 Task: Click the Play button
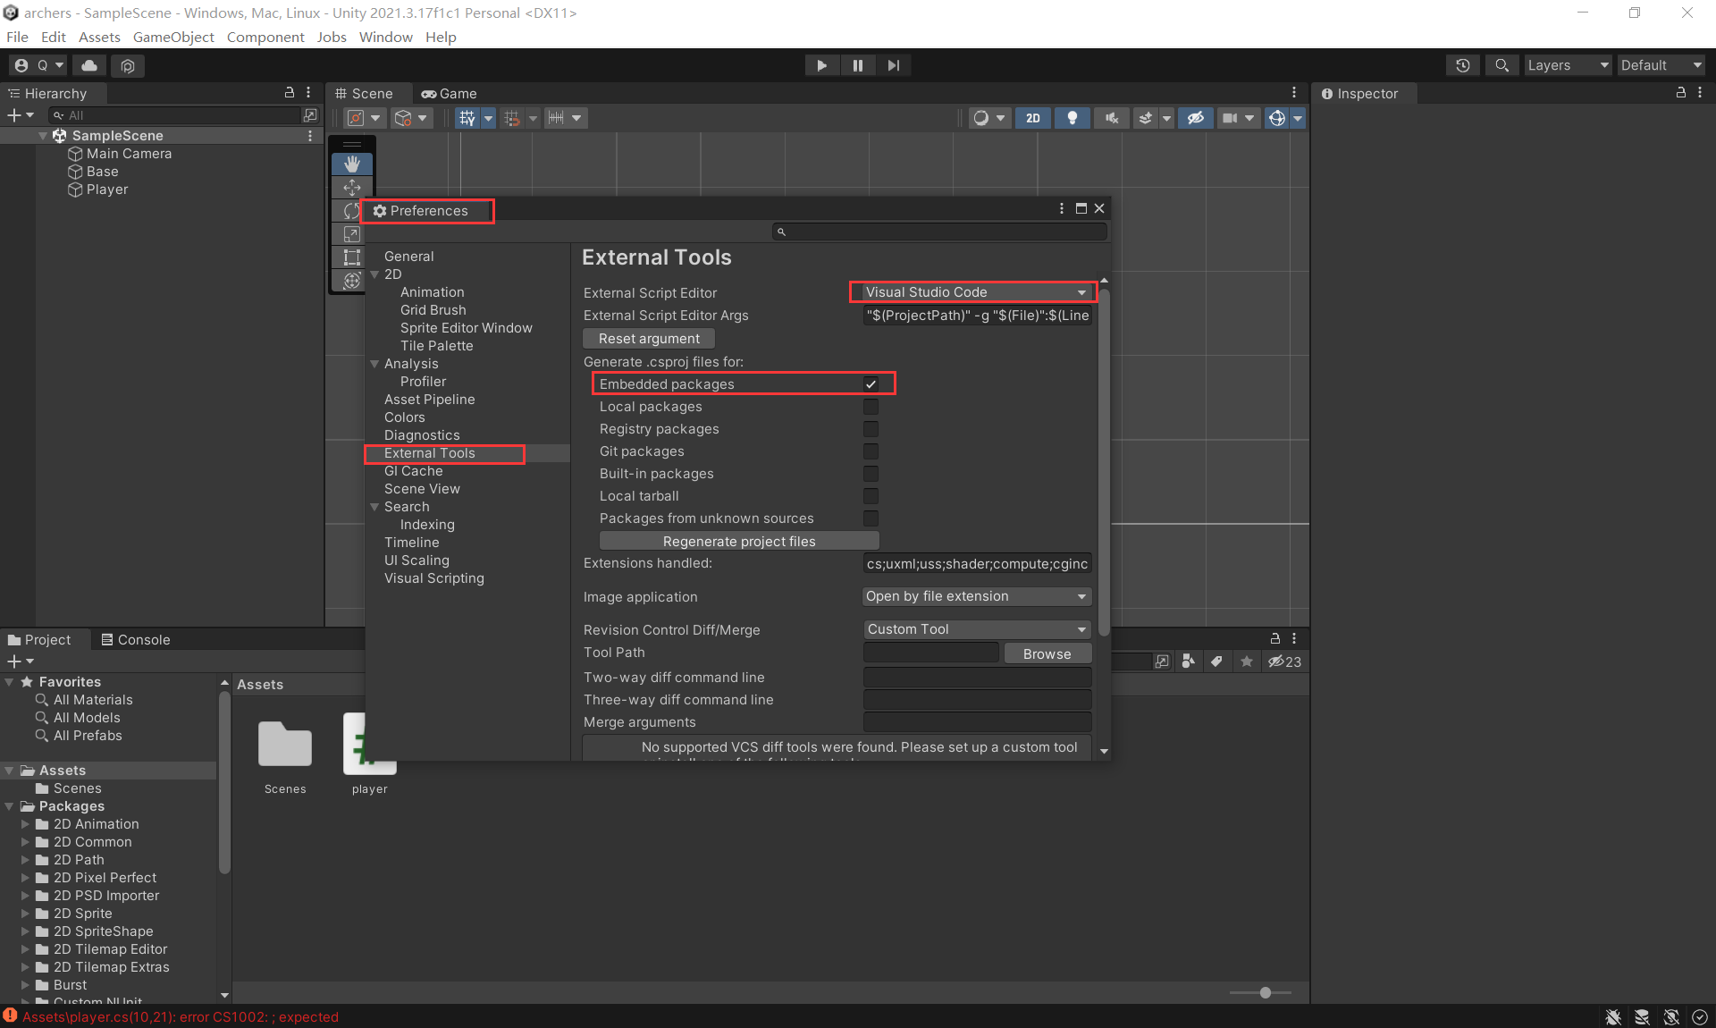coord(821,65)
